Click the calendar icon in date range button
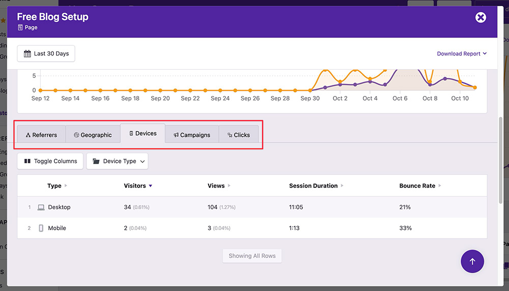This screenshot has height=291, width=509. pyautogui.click(x=27, y=54)
